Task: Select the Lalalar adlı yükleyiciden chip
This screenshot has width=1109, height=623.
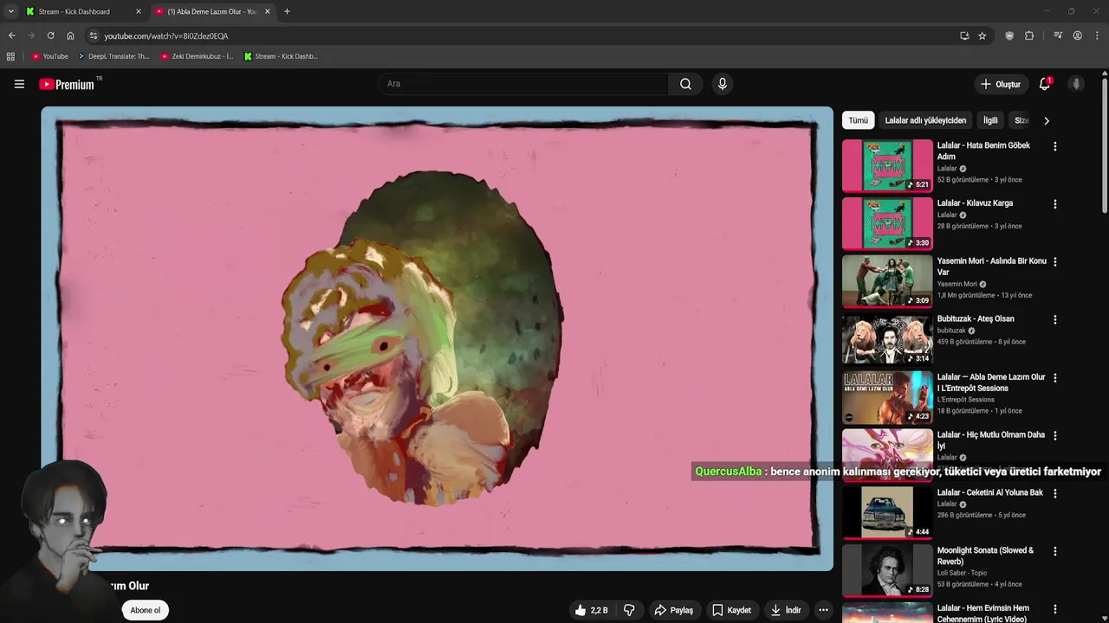Action: (x=925, y=120)
